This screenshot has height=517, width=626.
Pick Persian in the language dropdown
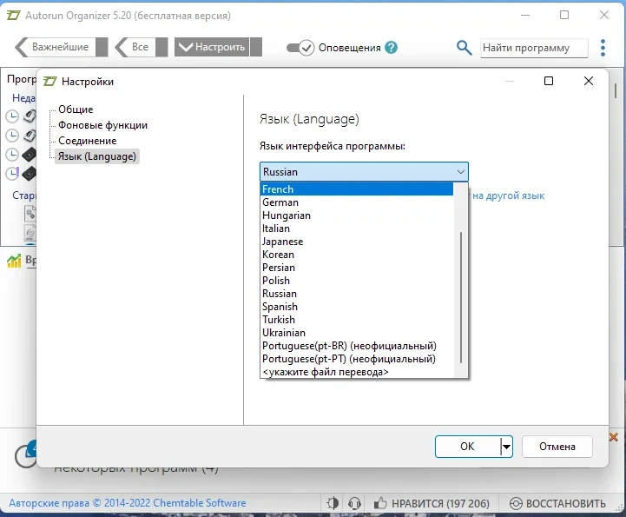(x=357, y=268)
